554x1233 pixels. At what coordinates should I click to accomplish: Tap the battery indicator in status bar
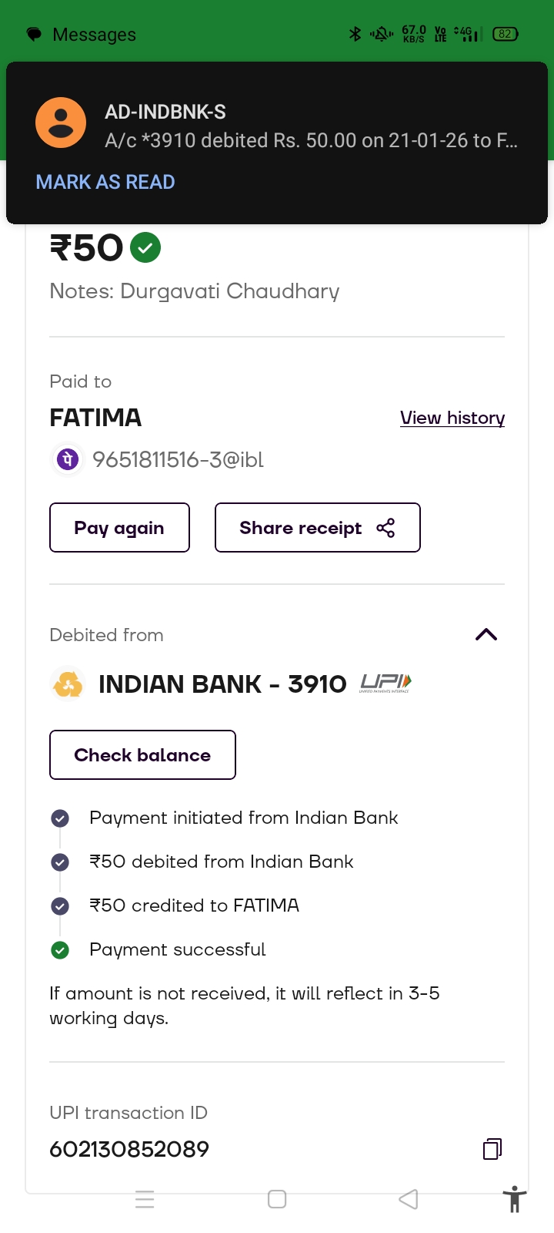click(505, 34)
